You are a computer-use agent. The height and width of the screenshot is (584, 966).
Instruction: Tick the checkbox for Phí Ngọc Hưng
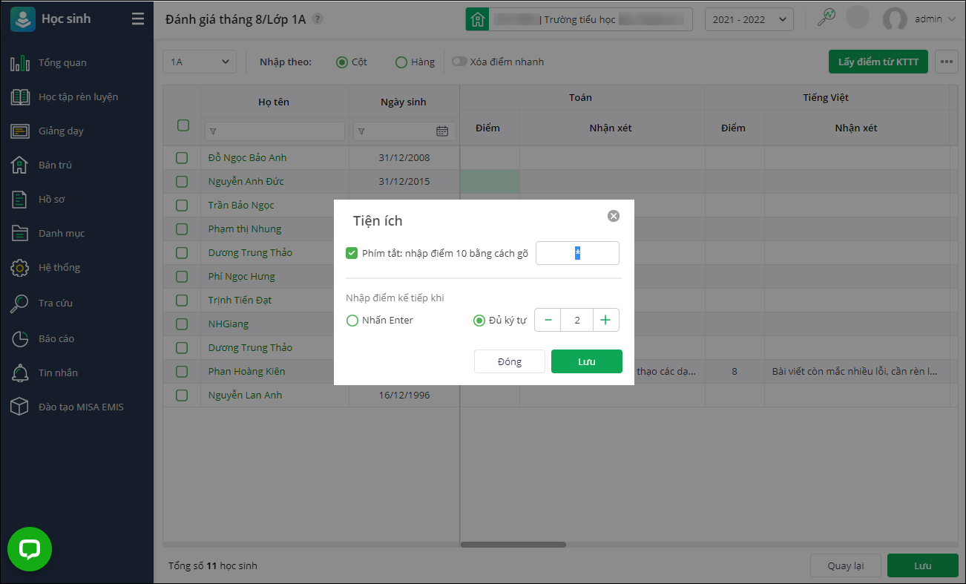pyautogui.click(x=182, y=277)
